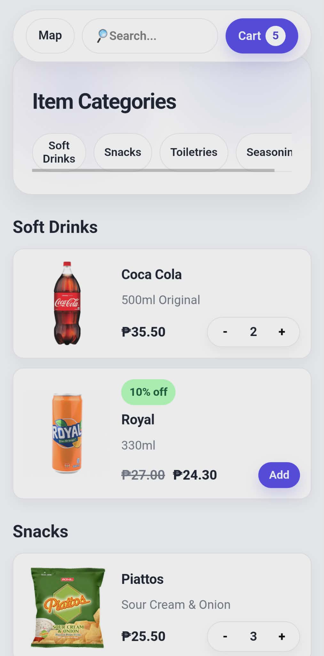Open the Coca Cola product title
The image size is (324, 656).
coord(151,275)
